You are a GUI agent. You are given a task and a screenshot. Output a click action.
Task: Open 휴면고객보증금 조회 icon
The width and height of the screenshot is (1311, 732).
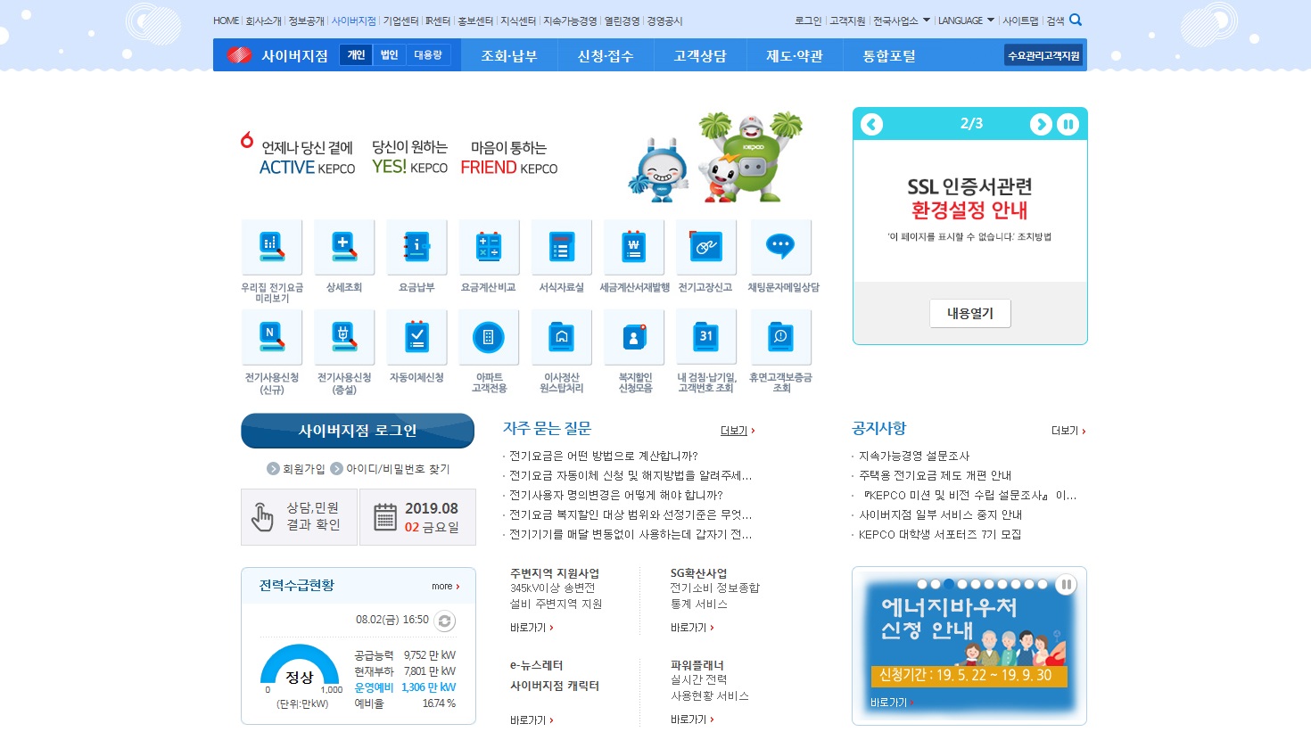pyautogui.click(x=780, y=337)
